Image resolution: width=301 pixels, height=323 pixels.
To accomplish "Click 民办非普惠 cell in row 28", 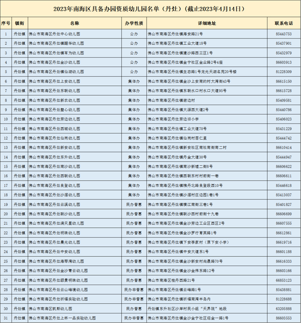I will 134,289.
